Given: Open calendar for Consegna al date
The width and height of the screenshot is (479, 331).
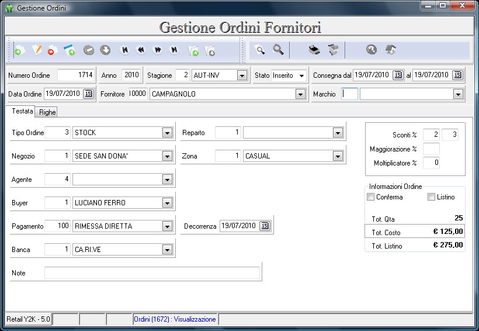Looking at the screenshot, I should point(457,75).
